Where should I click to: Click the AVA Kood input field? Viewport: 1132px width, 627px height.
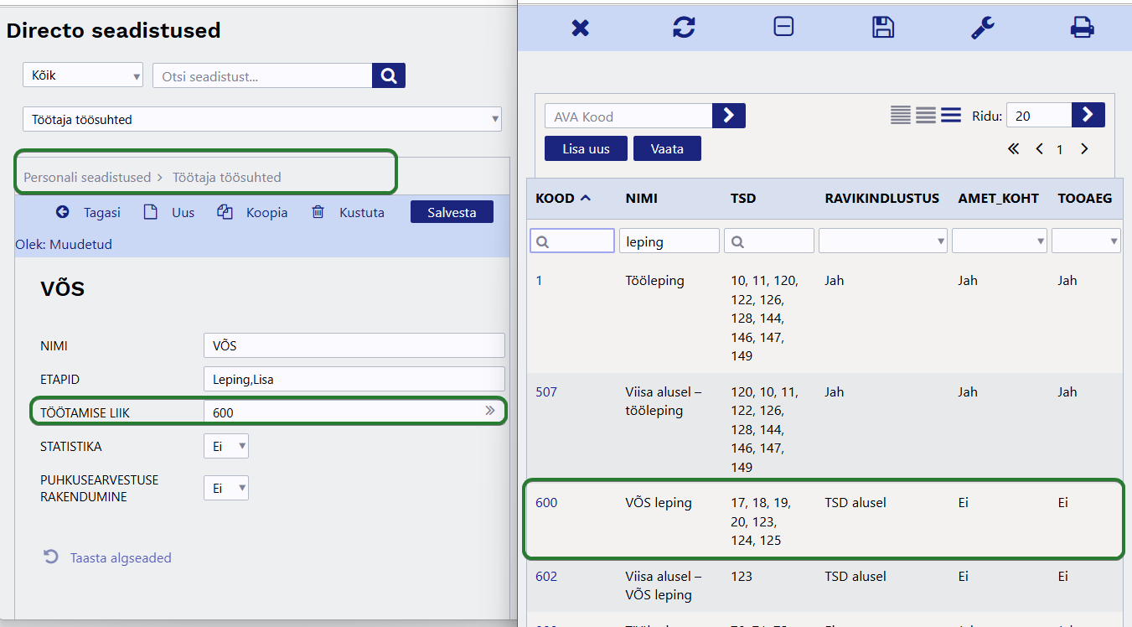point(628,117)
